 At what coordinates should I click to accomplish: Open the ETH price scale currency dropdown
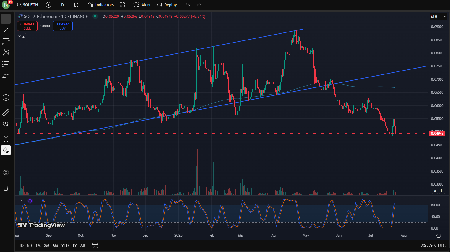(x=438, y=17)
